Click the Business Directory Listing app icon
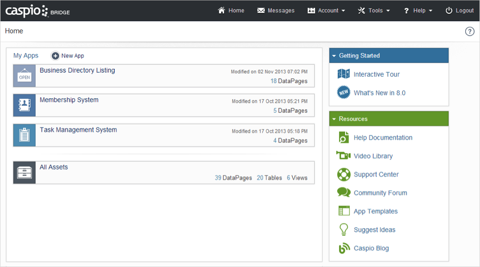This screenshot has width=480, height=267. 24,76
